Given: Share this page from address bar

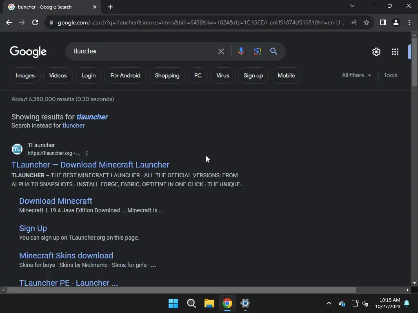Looking at the screenshot, I should pos(354,23).
